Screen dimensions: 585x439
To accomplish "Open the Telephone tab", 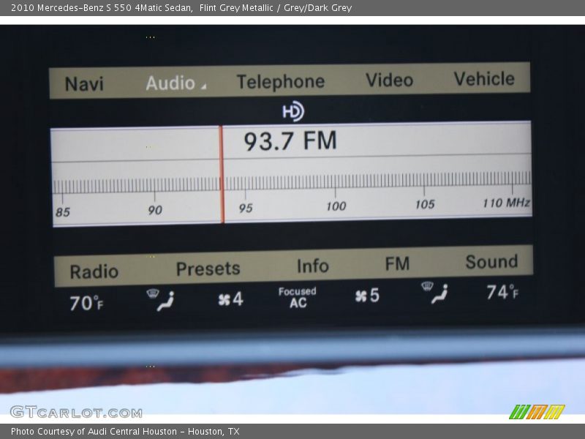I will 282,81.
